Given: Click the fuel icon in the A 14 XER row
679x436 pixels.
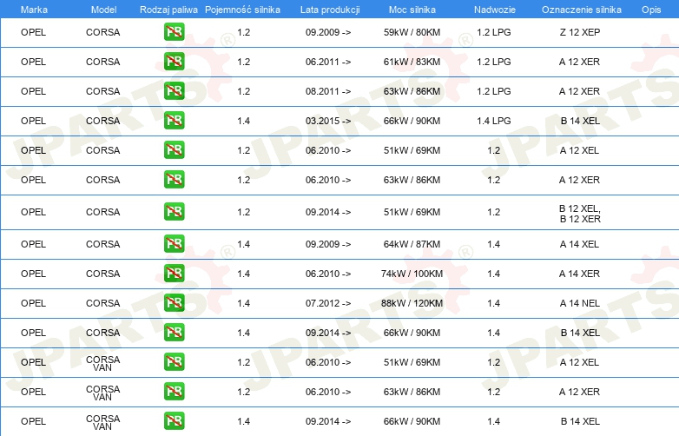Looking at the screenshot, I should click(174, 274).
